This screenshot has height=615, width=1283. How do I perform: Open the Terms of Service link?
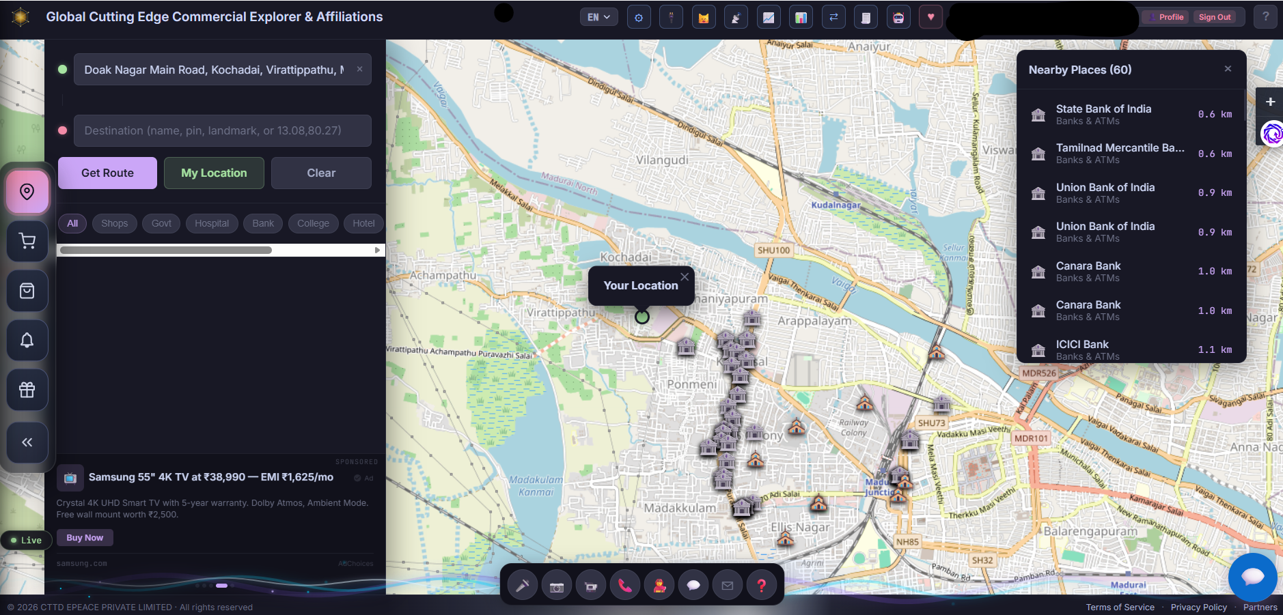(x=1120, y=607)
